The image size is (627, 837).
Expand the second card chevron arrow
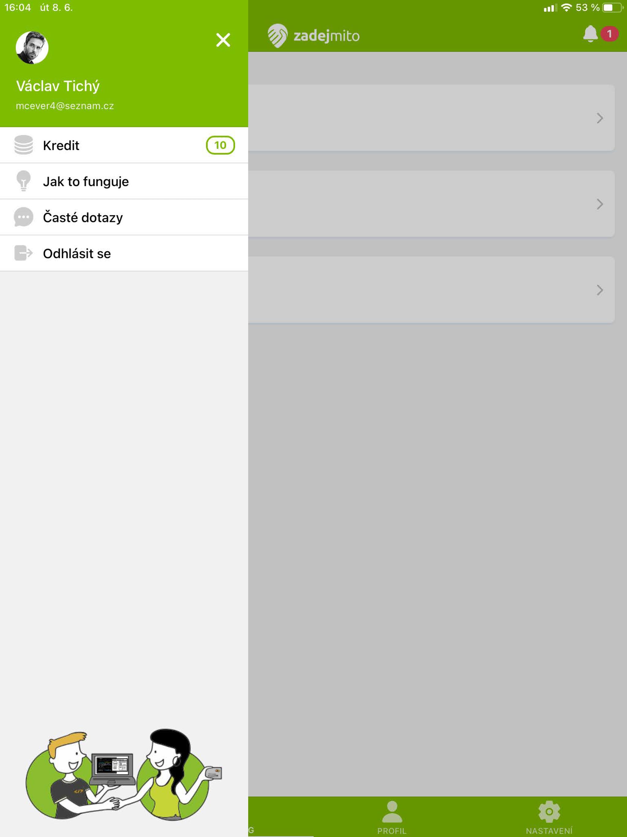(x=600, y=204)
